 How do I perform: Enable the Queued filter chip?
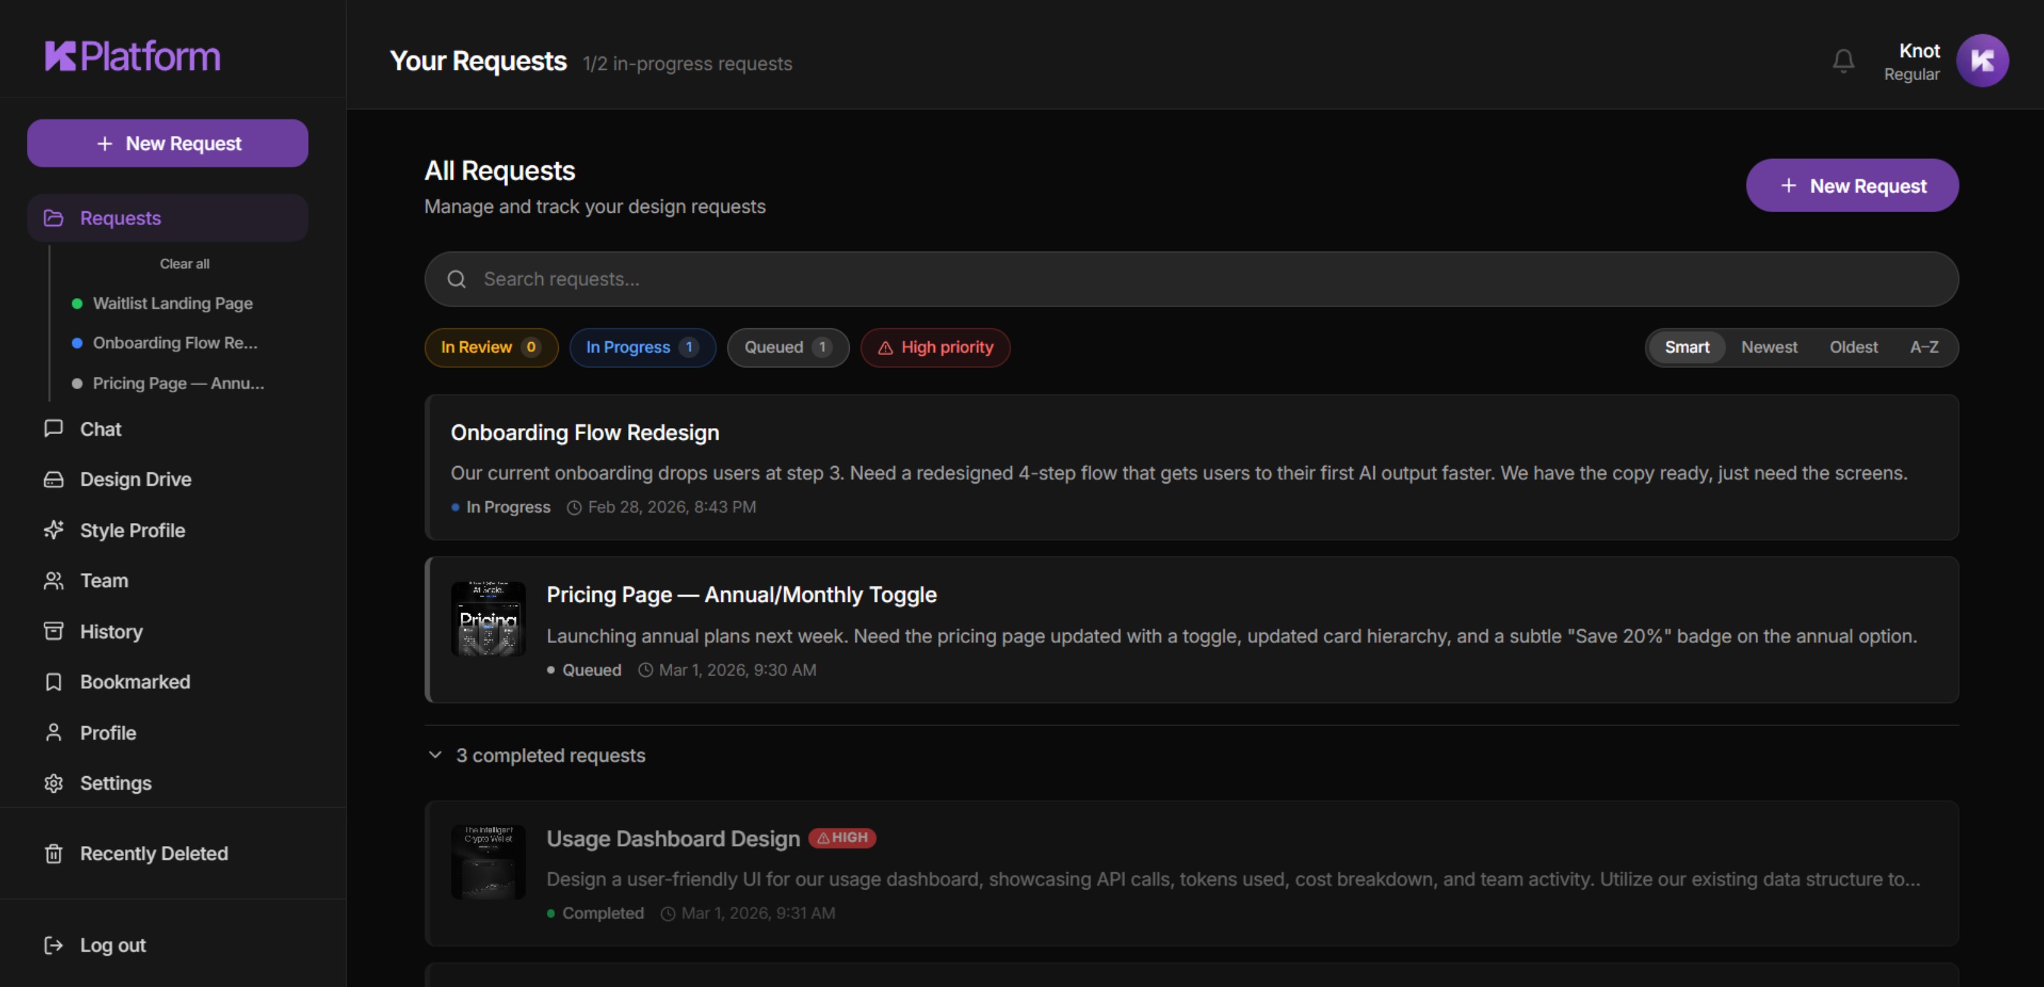point(788,347)
